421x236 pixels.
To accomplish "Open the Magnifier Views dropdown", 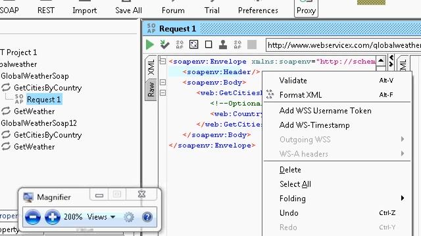I will (x=101, y=217).
